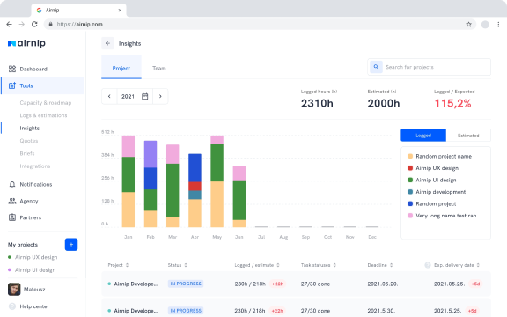Open Dashboard from the sidebar
This screenshot has height=317, width=507.
[33, 69]
